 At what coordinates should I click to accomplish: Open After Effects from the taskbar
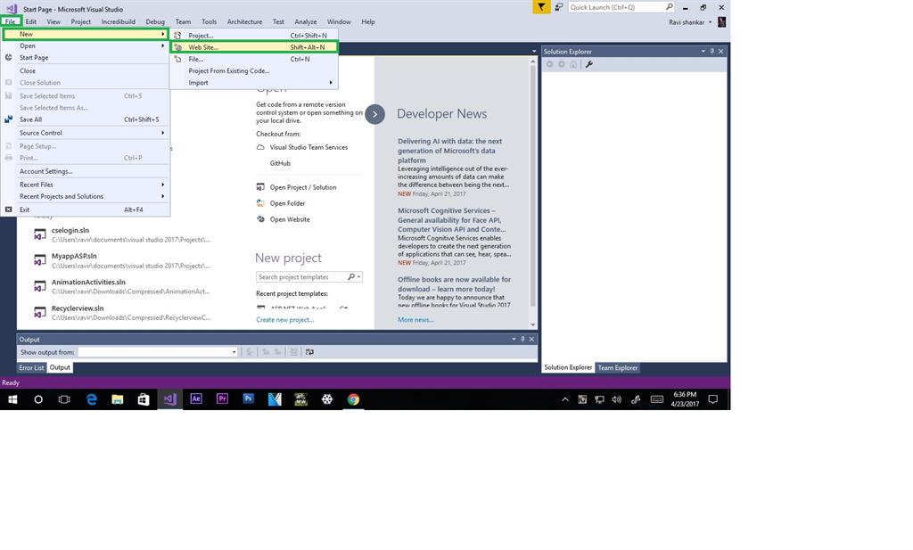click(x=196, y=399)
